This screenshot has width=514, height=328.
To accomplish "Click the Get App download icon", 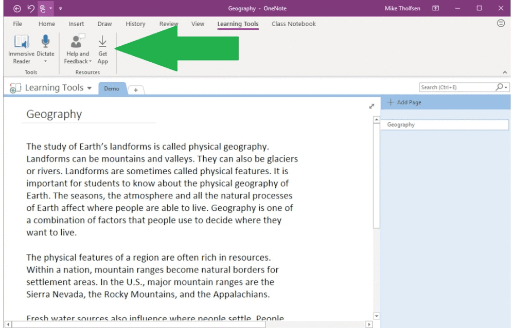I will click(102, 42).
